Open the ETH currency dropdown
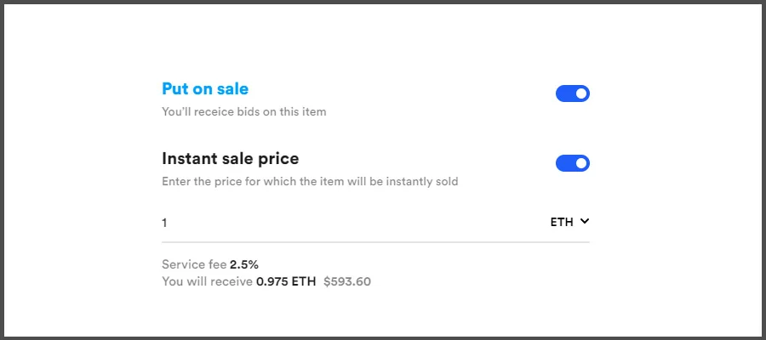Viewport: 766px width, 340px height. coord(569,223)
